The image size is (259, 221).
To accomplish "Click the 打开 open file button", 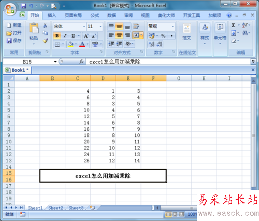I will (x=14, y=33).
